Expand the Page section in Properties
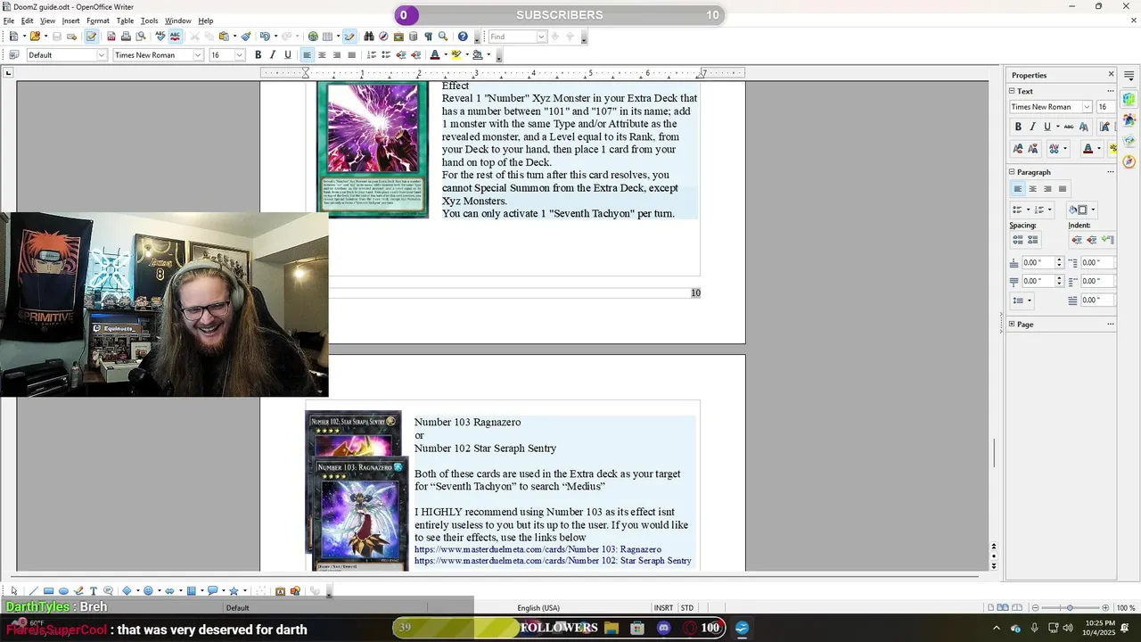Image resolution: width=1141 pixels, height=642 pixels. (1013, 325)
